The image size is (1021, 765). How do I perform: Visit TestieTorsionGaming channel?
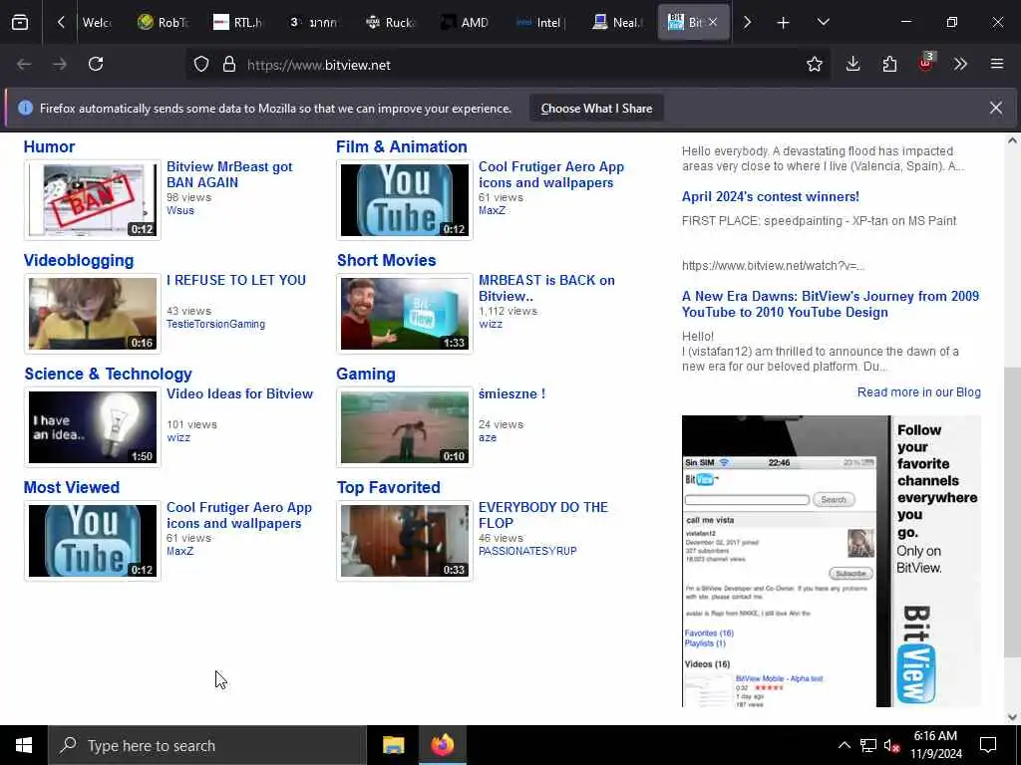pos(215,324)
